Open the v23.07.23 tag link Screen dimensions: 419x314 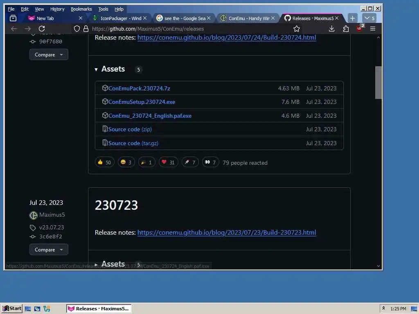coord(52,227)
